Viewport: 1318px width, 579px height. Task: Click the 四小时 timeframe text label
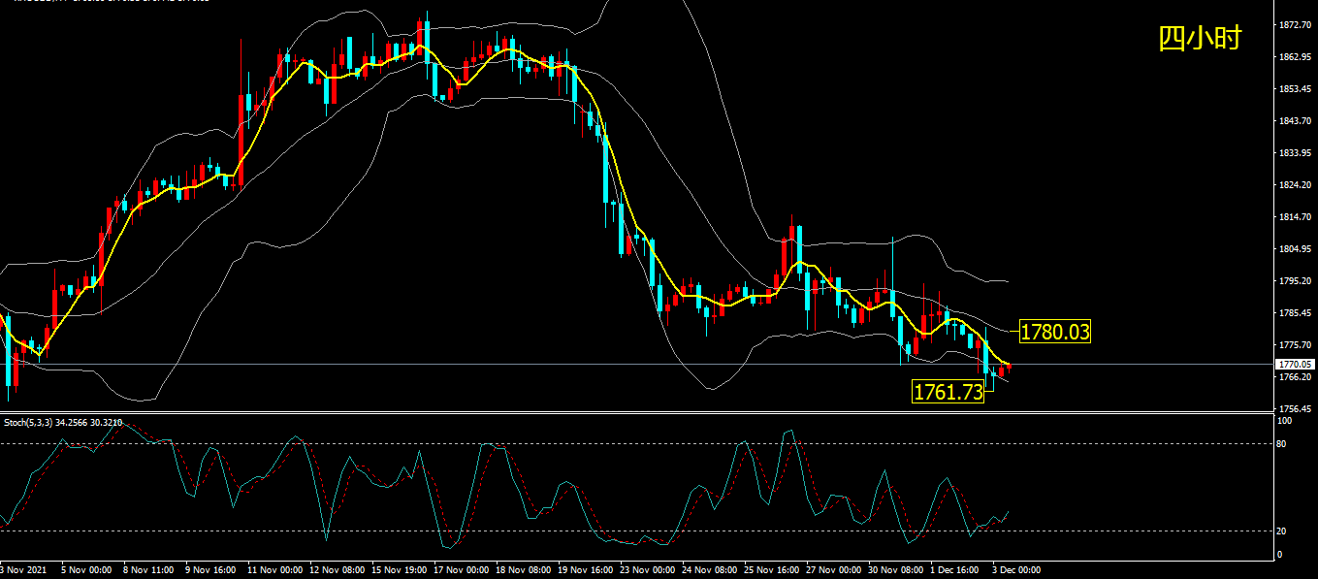[x=1200, y=38]
